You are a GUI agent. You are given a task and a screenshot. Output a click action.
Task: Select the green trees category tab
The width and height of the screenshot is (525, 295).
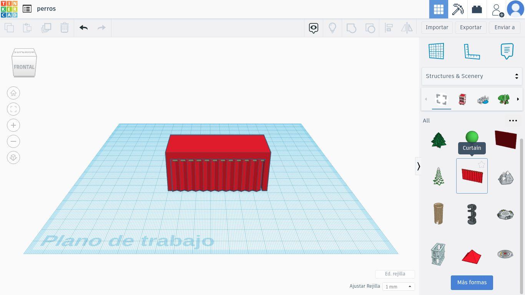click(504, 99)
